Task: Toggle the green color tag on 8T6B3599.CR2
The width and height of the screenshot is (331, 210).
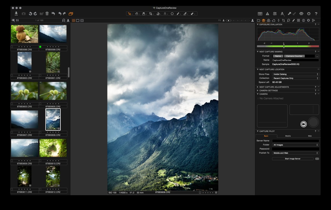Action: click(40, 47)
